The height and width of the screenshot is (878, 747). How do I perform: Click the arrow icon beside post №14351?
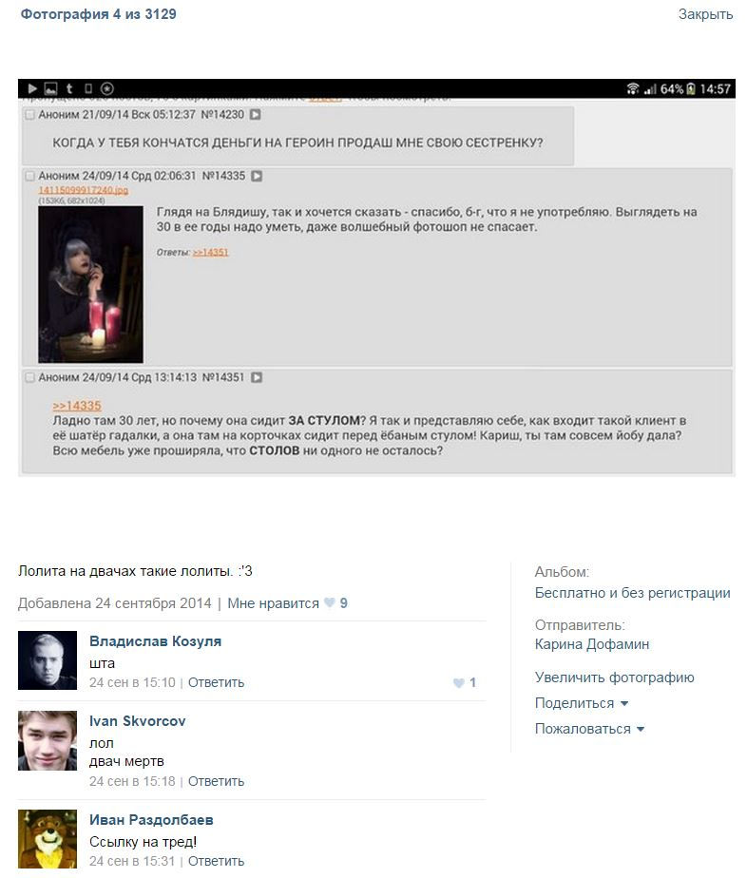(257, 377)
